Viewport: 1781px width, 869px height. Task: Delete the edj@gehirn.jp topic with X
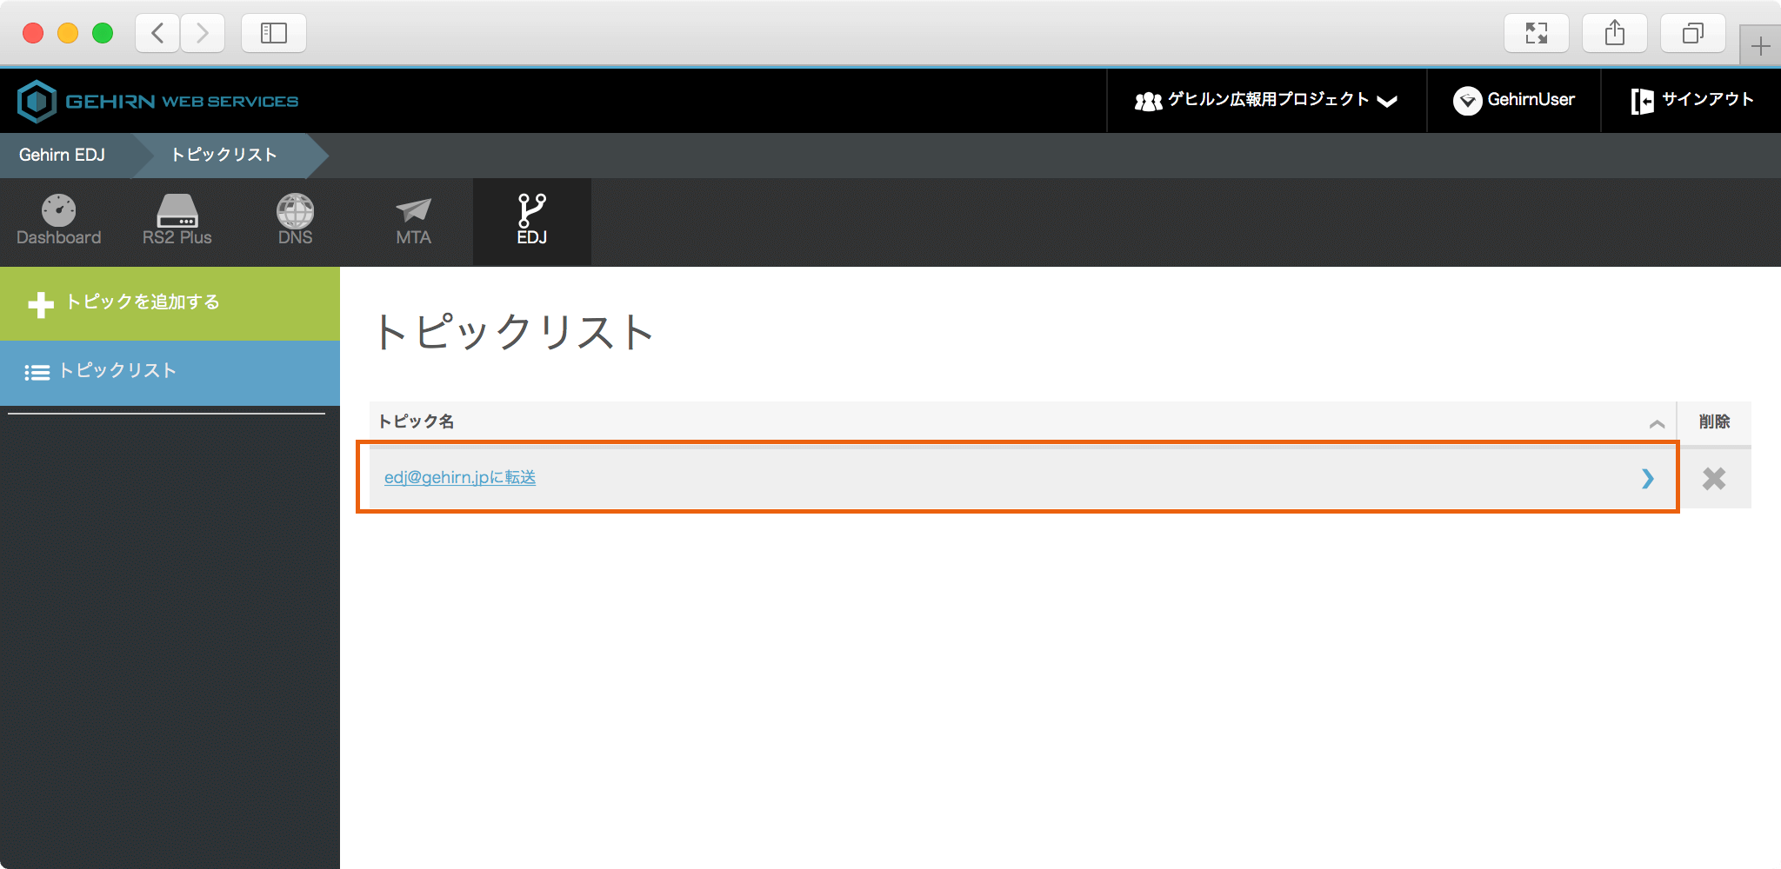[x=1713, y=479]
